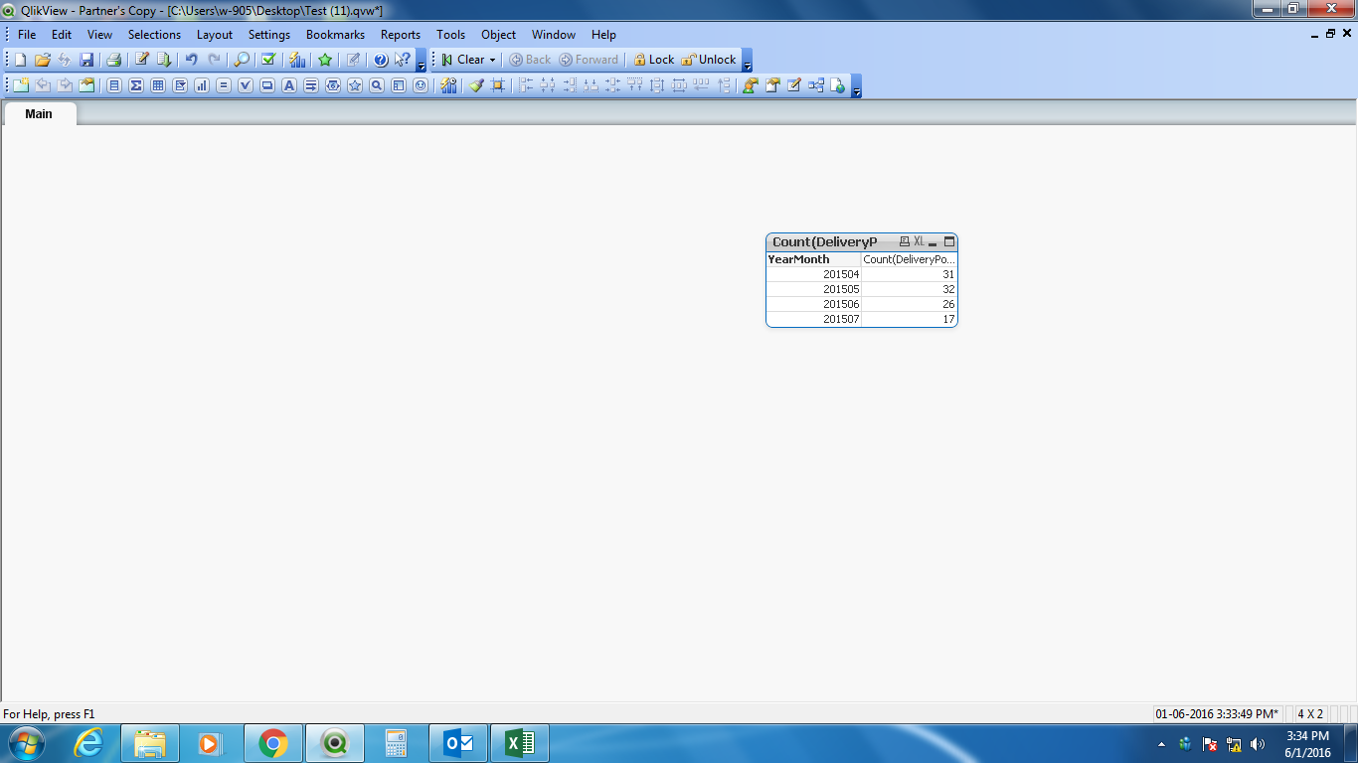
Task: Select YearMonth value 201506
Action: (x=813, y=304)
